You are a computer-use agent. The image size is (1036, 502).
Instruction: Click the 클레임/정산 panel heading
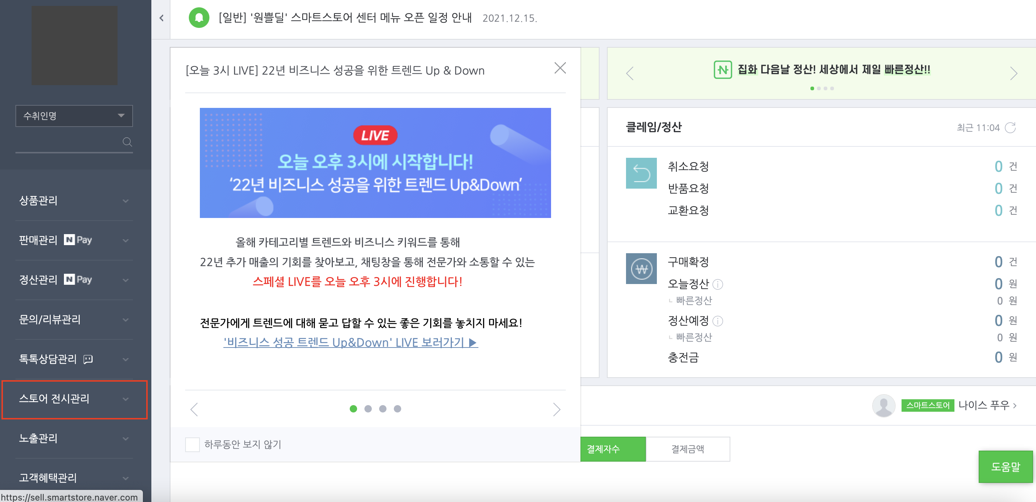pos(654,127)
